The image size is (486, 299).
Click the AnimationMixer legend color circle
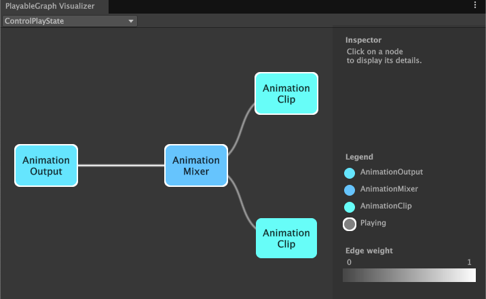(350, 190)
